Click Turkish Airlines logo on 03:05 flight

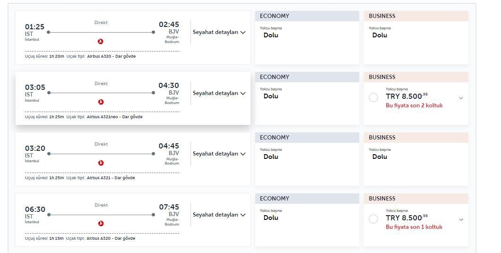pos(100,102)
